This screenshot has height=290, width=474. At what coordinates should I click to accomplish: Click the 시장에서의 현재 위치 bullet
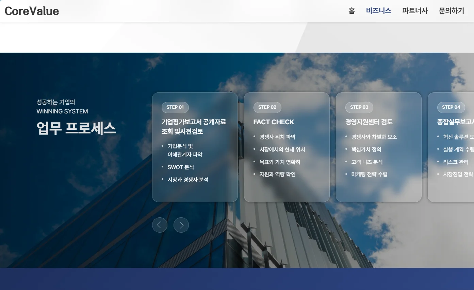(x=282, y=149)
